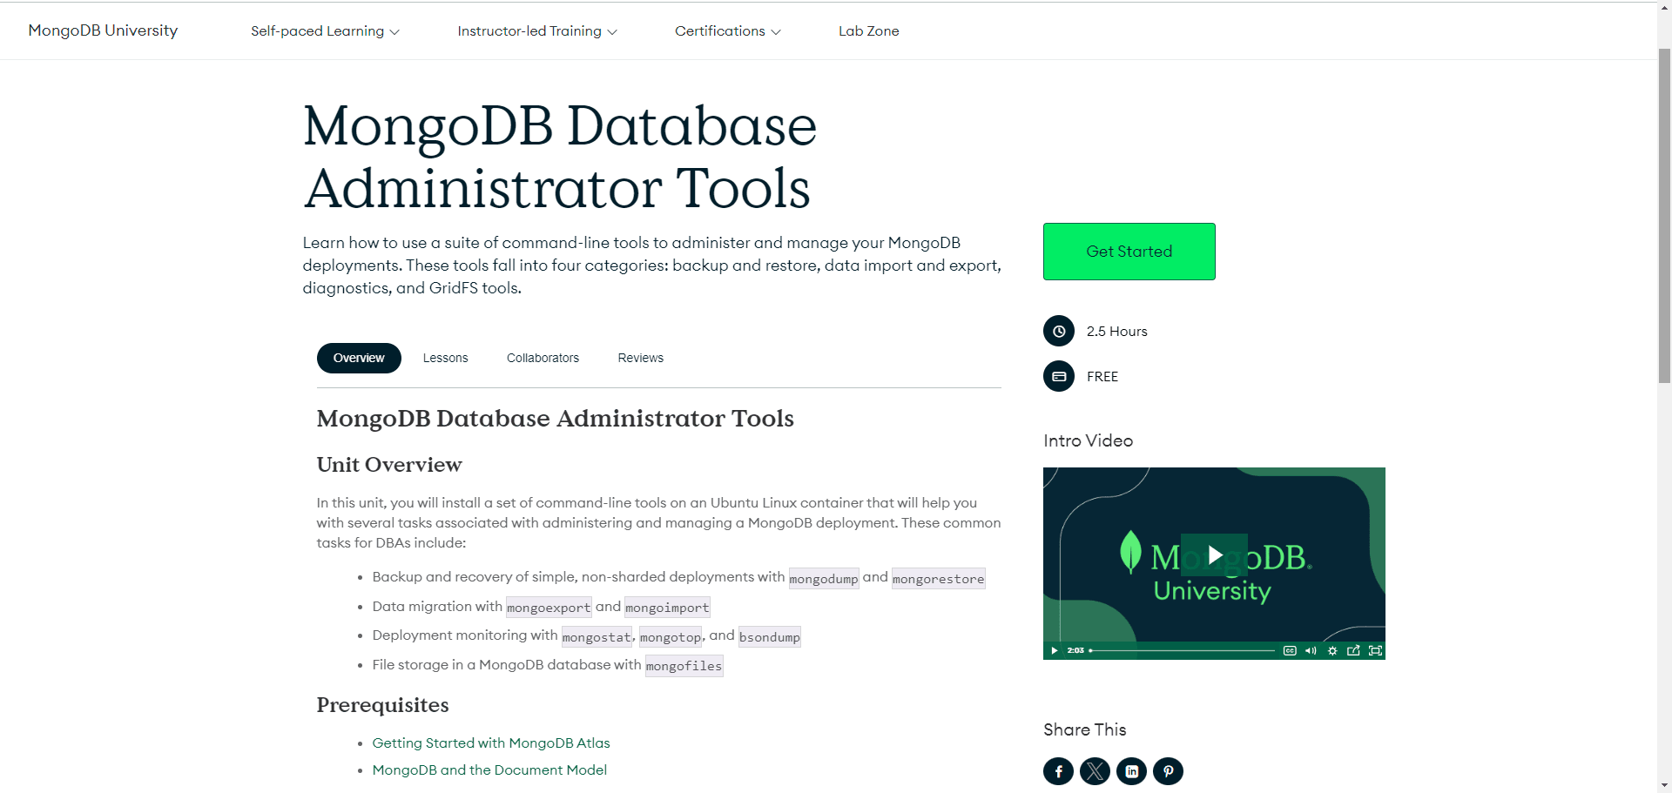Viewport: 1672px width, 793px height.
Task: Click the 2.5 Hours duration text
Action: (x=1116, y=331)
